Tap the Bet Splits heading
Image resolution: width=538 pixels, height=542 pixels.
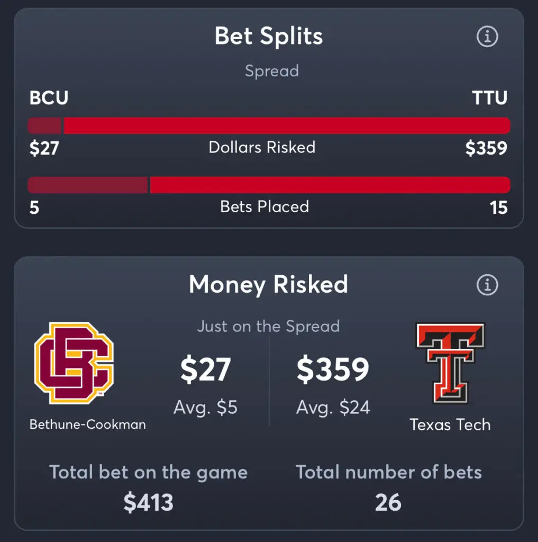tap(269, 36)
